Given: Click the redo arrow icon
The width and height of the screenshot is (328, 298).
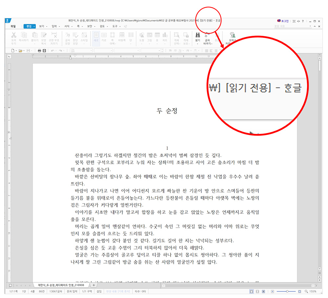Looking at the screenshot, I should (x=60, y=51).
